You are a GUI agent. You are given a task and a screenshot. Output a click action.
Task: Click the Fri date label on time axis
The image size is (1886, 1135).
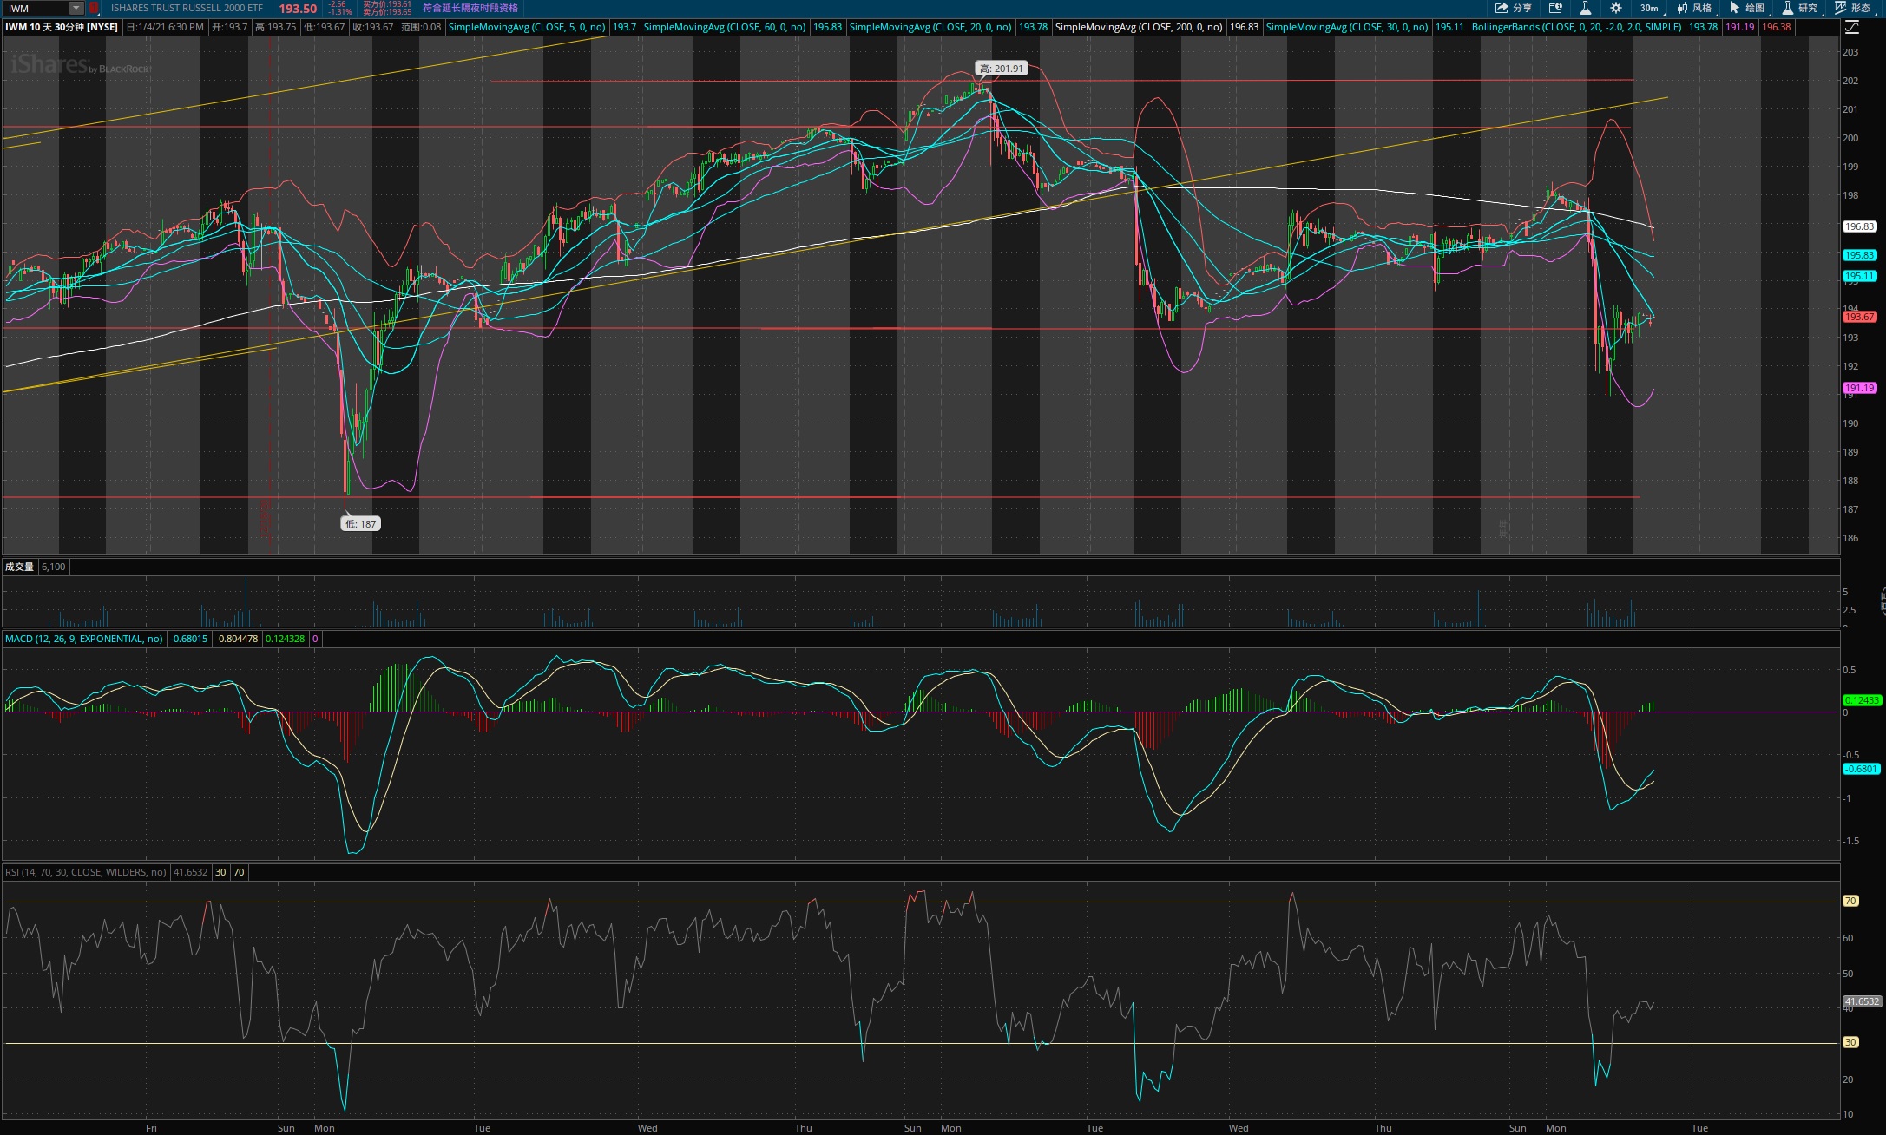(151, 1128)
